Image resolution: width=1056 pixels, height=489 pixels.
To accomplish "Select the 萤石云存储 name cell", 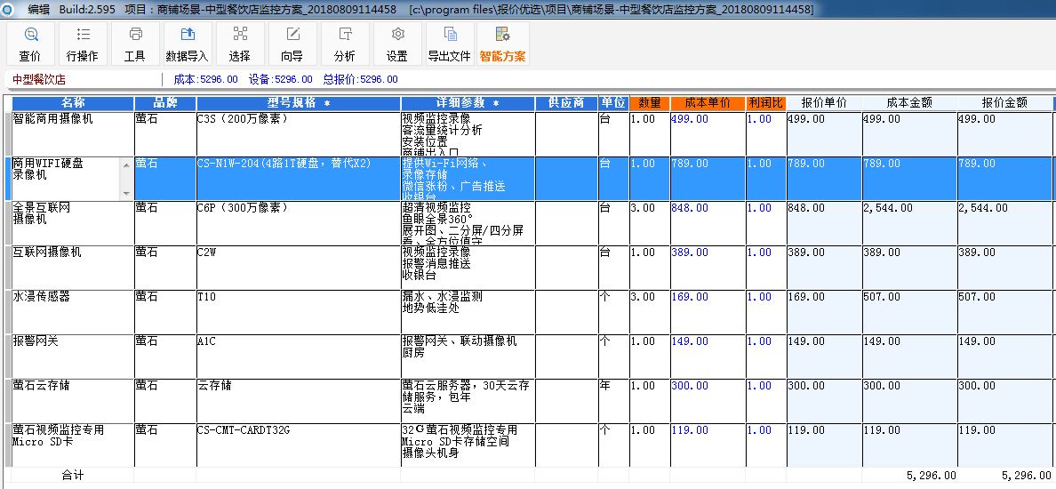I will point(73,401).
